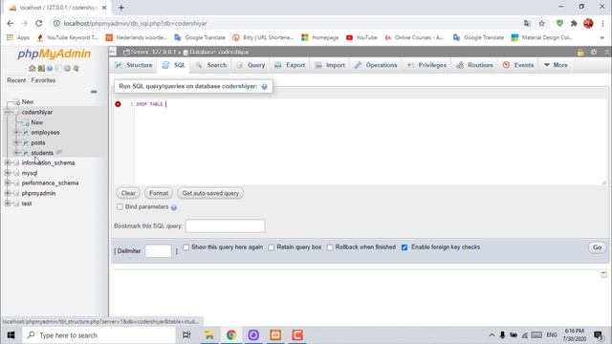Screen dimensions: 612x344
Task: Click the shield extension icon
Action: (x=559, y=23)
